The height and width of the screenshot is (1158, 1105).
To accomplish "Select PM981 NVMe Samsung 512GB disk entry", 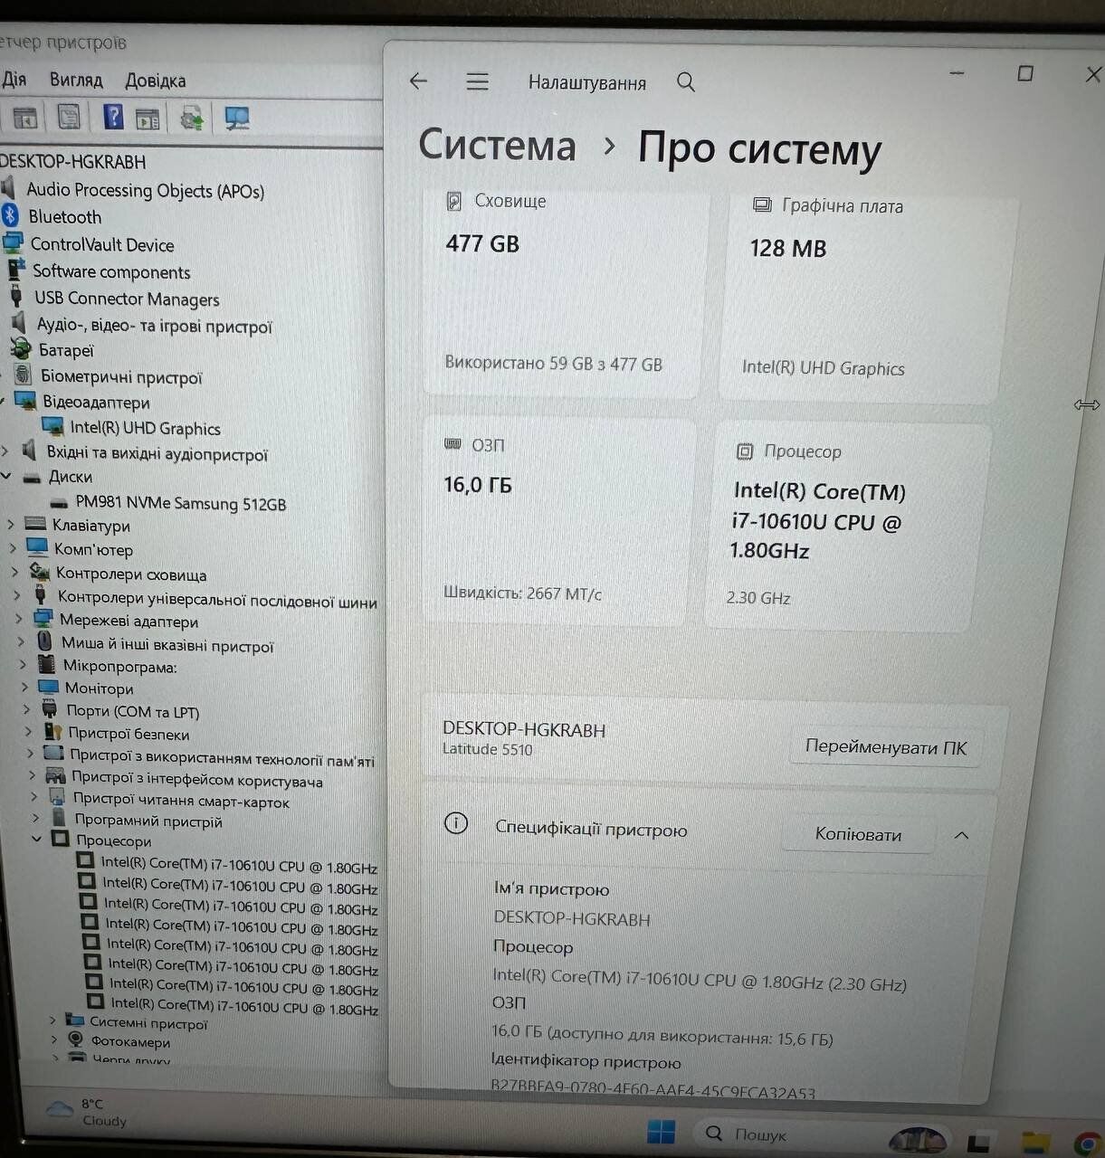I will [x=180, y=504].
